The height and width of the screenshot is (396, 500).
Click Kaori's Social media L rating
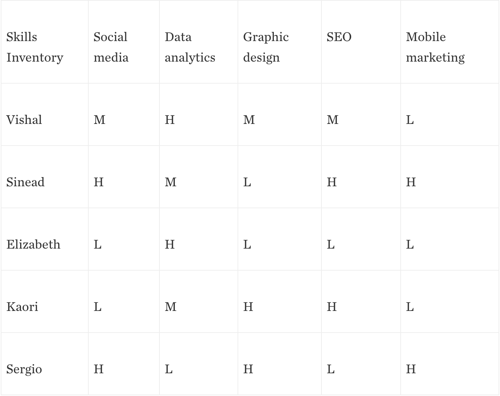[x=98, y=307]
